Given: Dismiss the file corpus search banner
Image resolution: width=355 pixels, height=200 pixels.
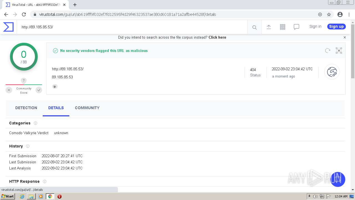Looking at the screenshot, I should [345, 37].
